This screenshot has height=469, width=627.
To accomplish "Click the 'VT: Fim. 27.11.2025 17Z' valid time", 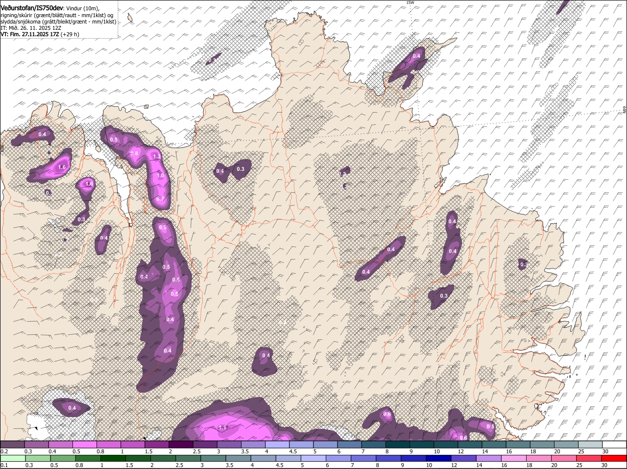I will point(30,34).
